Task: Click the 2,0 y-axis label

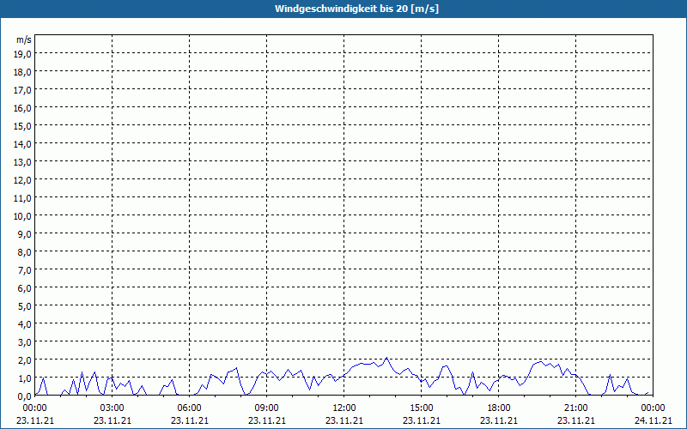Action: tap(26, 360)
